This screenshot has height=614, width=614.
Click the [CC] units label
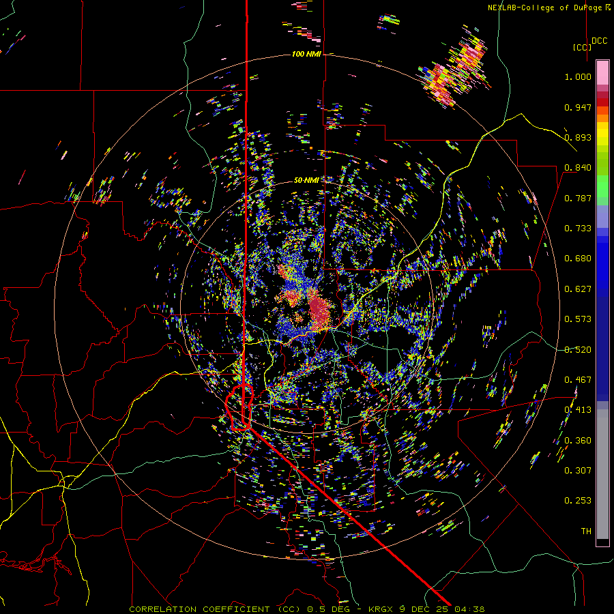(x=581, y=47)
